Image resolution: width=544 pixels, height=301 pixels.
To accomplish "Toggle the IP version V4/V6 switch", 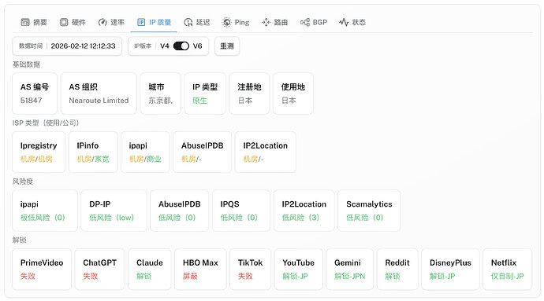I will (181, 46).
